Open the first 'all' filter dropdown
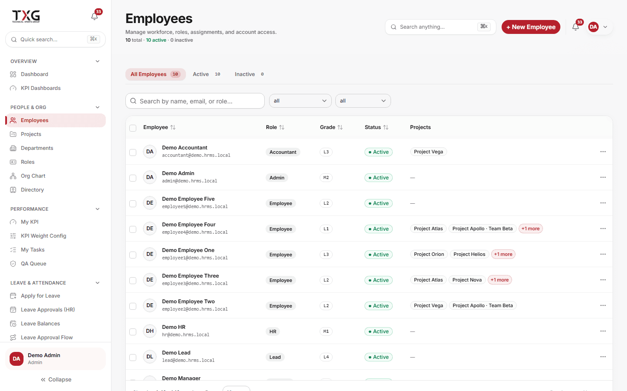Viewport: 627px width, 391px height. click(300, 101)
